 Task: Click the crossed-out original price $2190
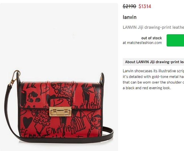tap(130, 6)
